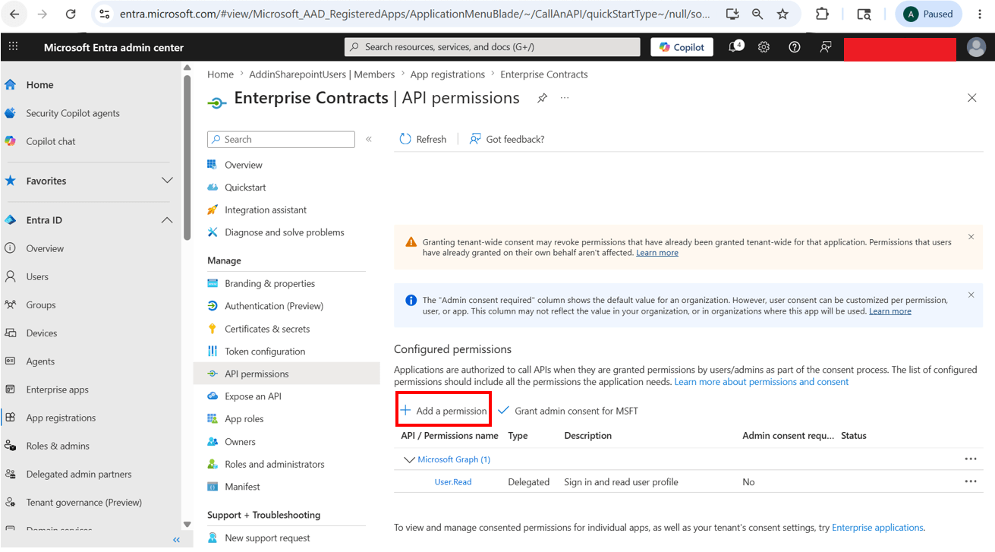The height and width of the screenshot is (552, 995).
Task: Open the User.Read permission link
Action: click(x=453, y=482)
